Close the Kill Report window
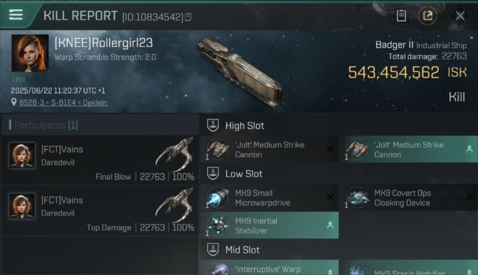The image size is (478, 275). point(460,16)
